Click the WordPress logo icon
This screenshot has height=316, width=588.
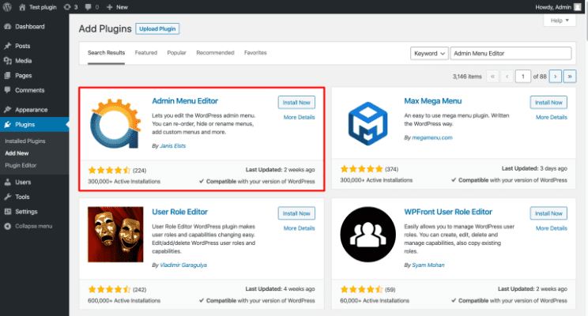coord(7,7)
